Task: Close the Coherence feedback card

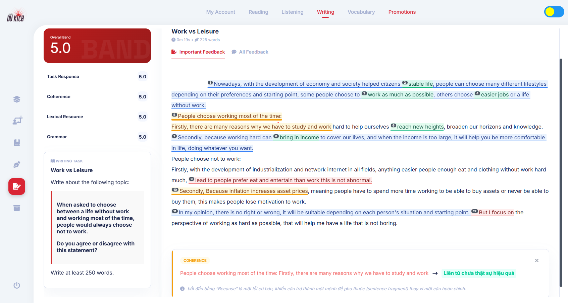Action: tap(537, 260)
